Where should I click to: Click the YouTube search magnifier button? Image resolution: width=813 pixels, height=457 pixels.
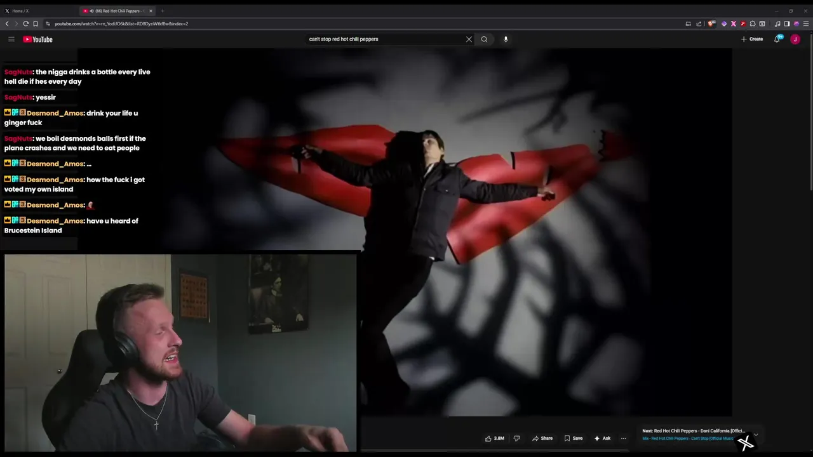click(x=484, y=39)
